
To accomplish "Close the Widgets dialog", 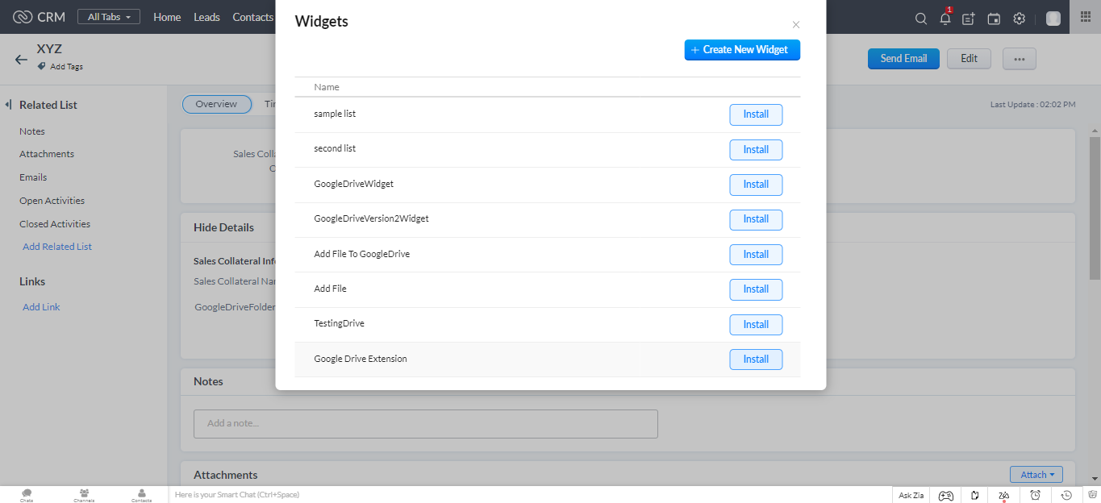I will tap(796, 25).
